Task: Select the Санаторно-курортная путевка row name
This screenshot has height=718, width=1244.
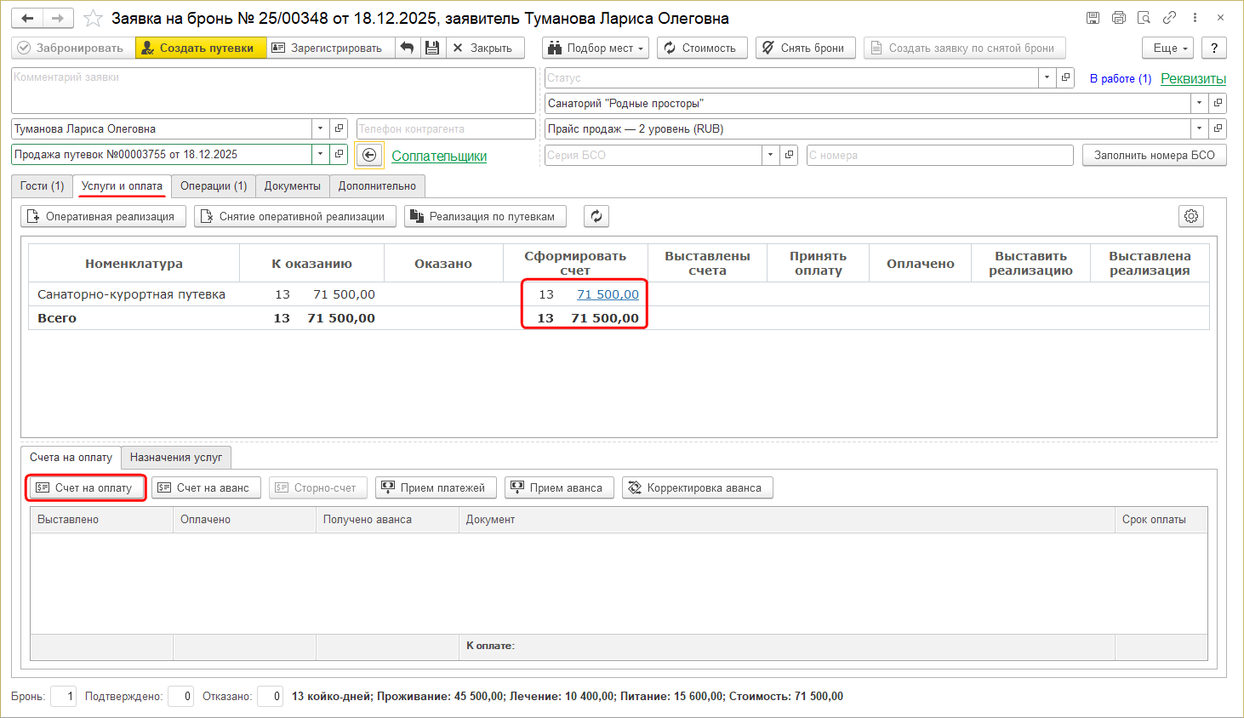Action: (131, 294)
